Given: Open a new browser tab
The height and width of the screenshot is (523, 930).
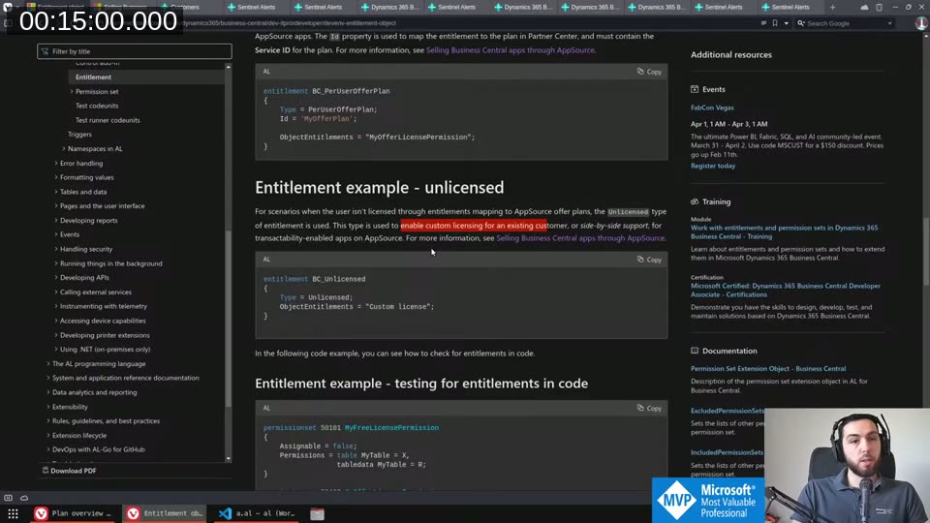Looking at the screenshot, I should point(833,7).
